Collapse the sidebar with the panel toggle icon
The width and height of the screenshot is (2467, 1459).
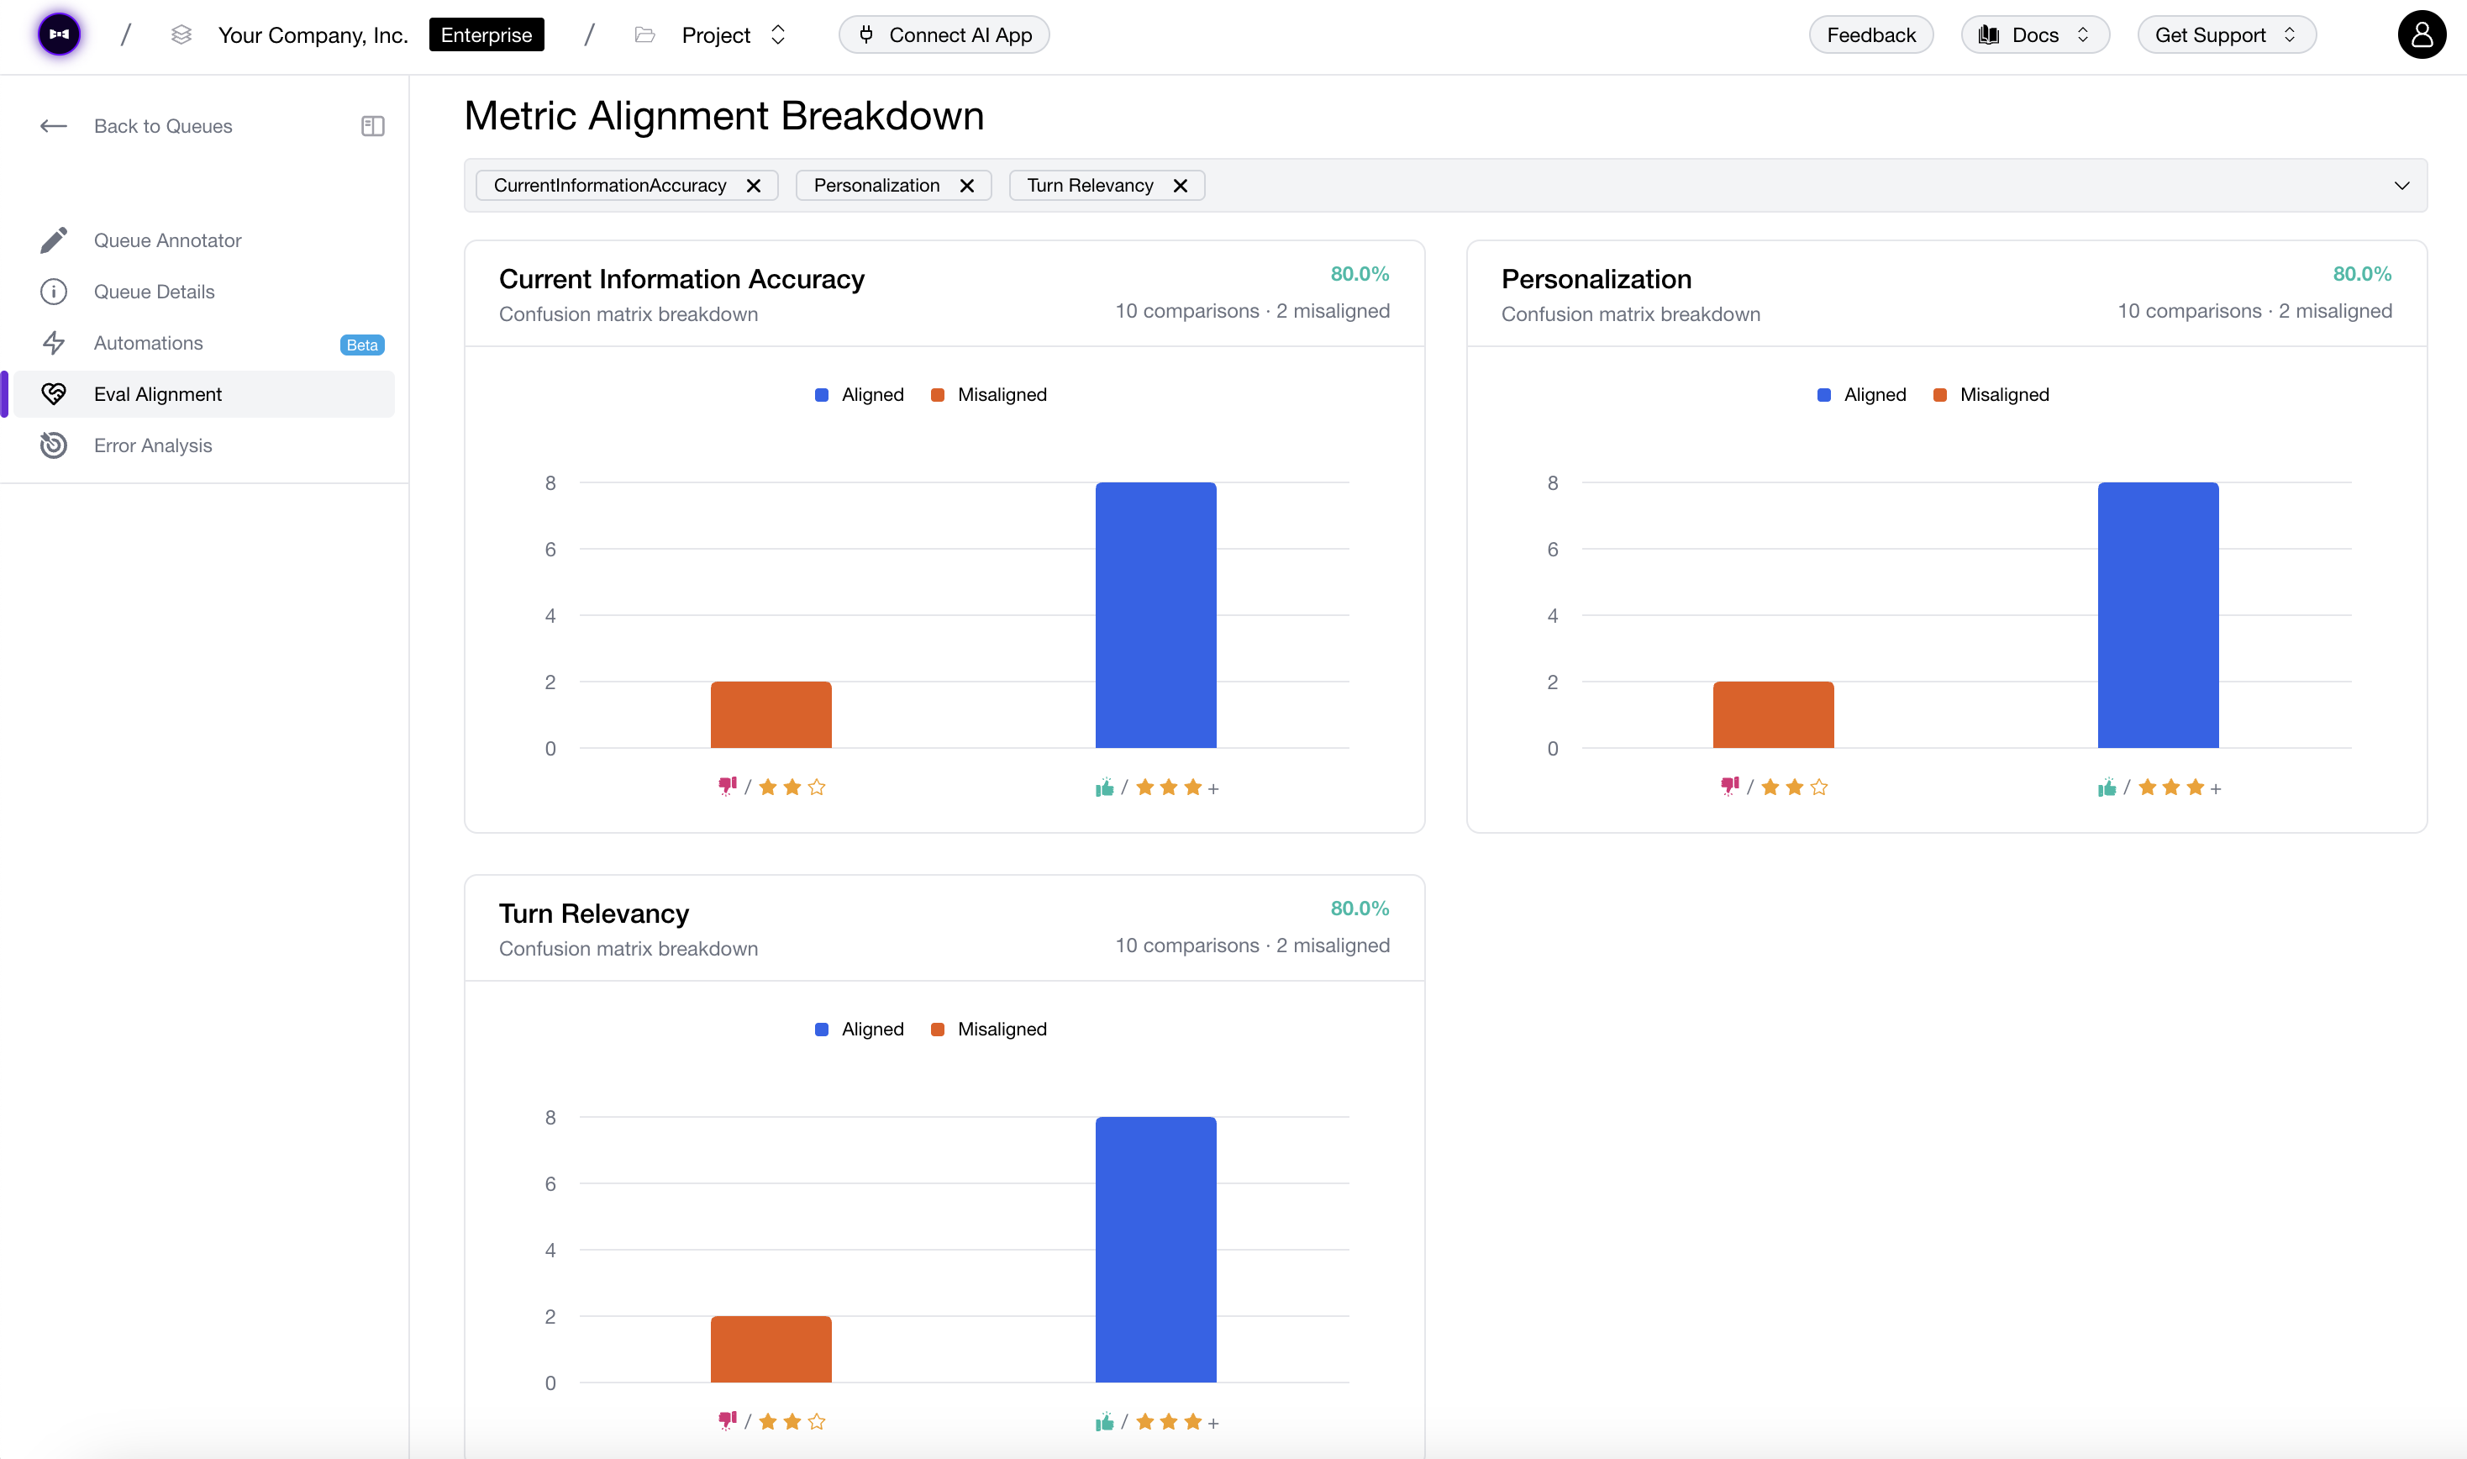pos(371,126)
